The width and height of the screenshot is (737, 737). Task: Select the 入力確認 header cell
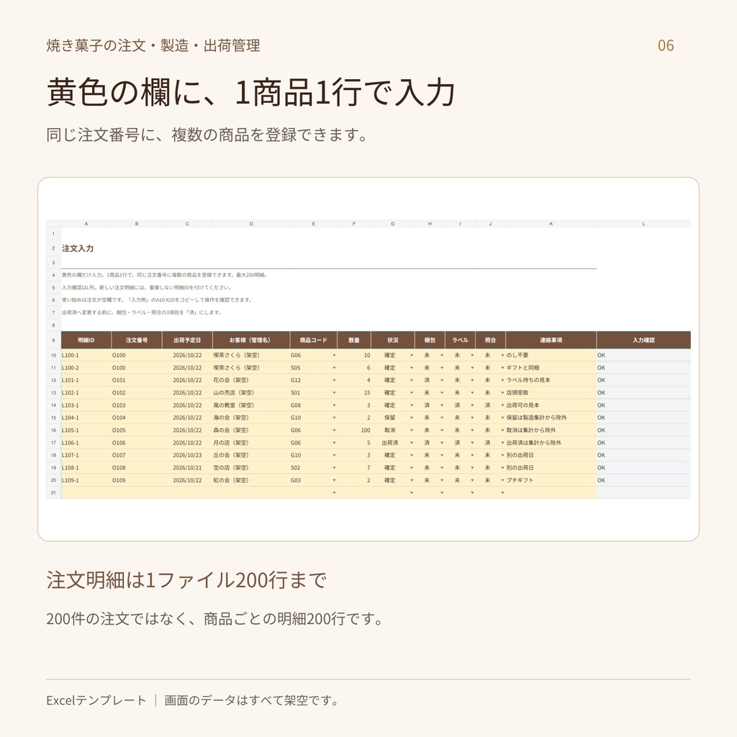coord(644,340)
